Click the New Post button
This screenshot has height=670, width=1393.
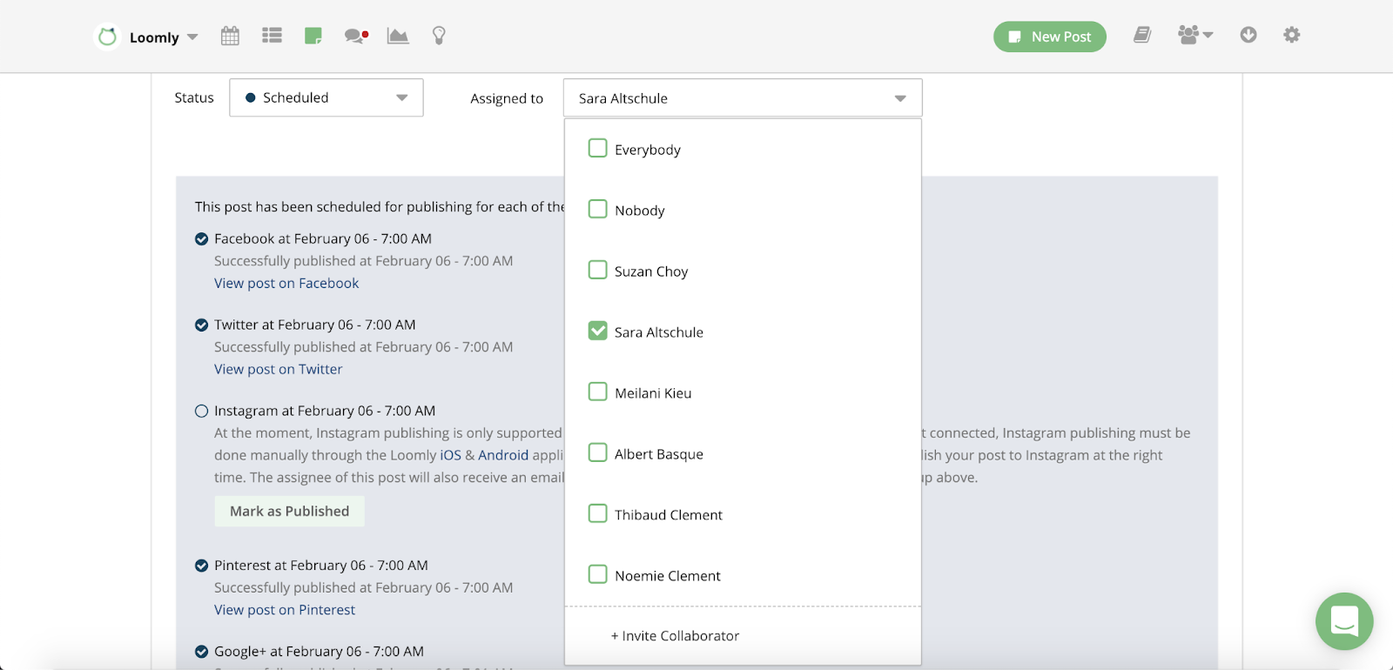[1050, 37]
